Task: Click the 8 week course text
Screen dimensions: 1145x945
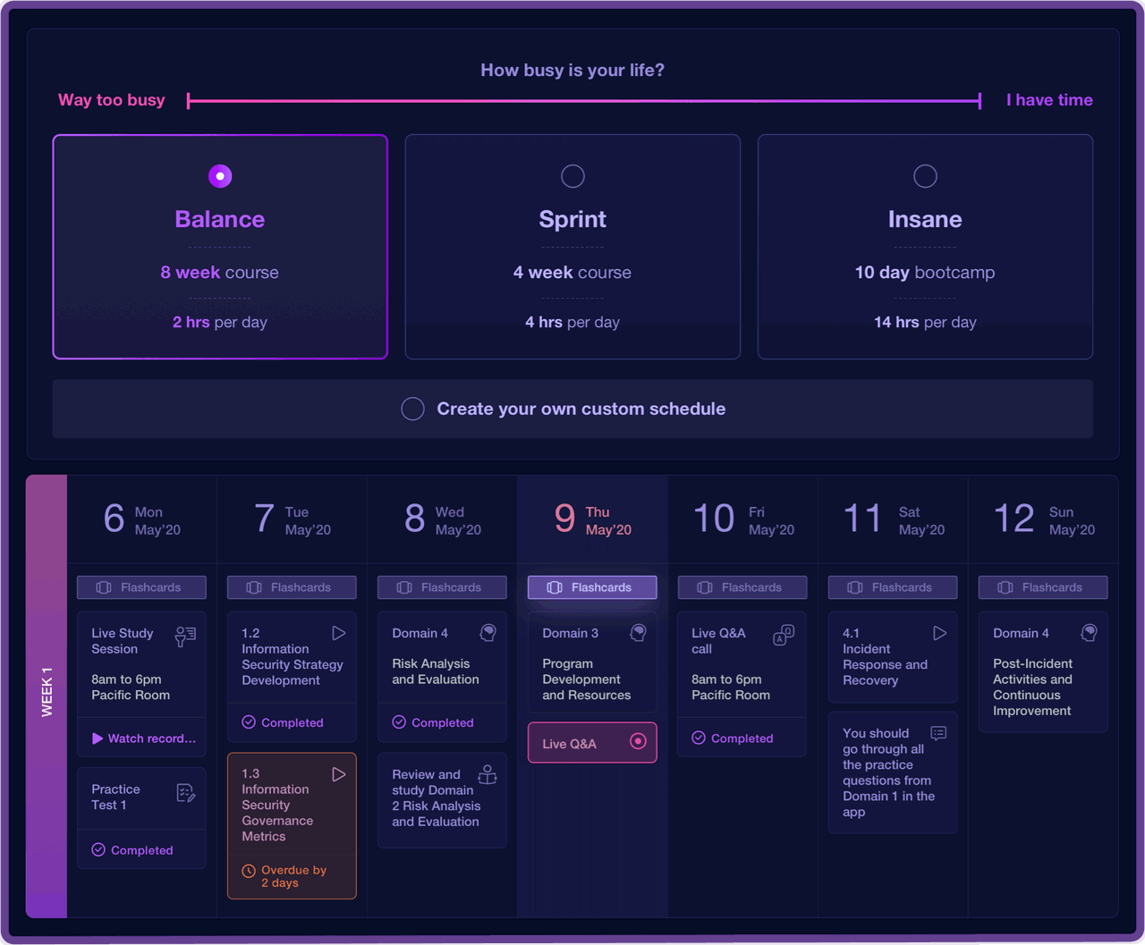Action: point(220,273)
